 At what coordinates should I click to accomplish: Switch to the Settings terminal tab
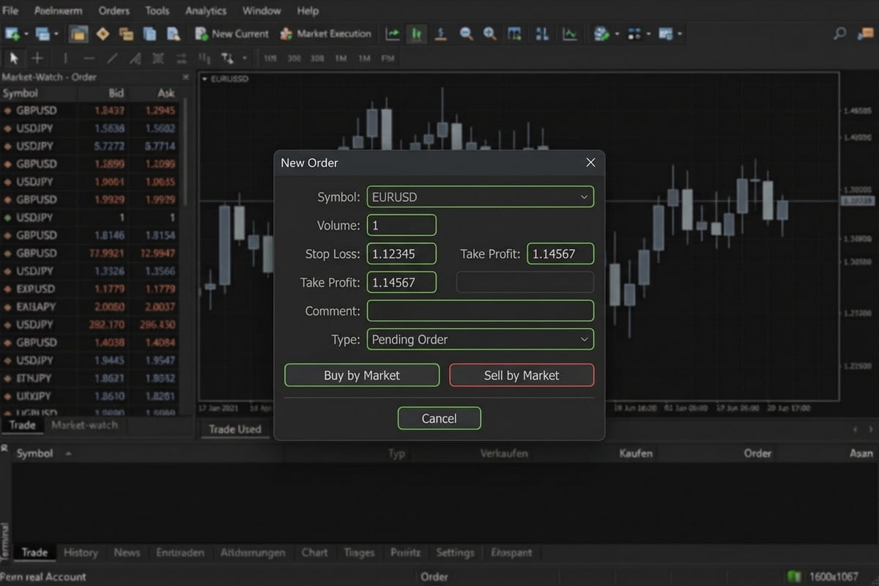click(x=456, y=552)
